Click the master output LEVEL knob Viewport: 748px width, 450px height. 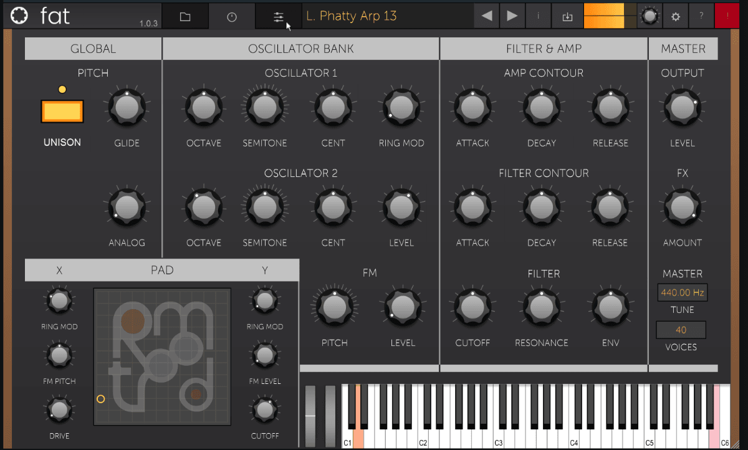tap(682, 107)
